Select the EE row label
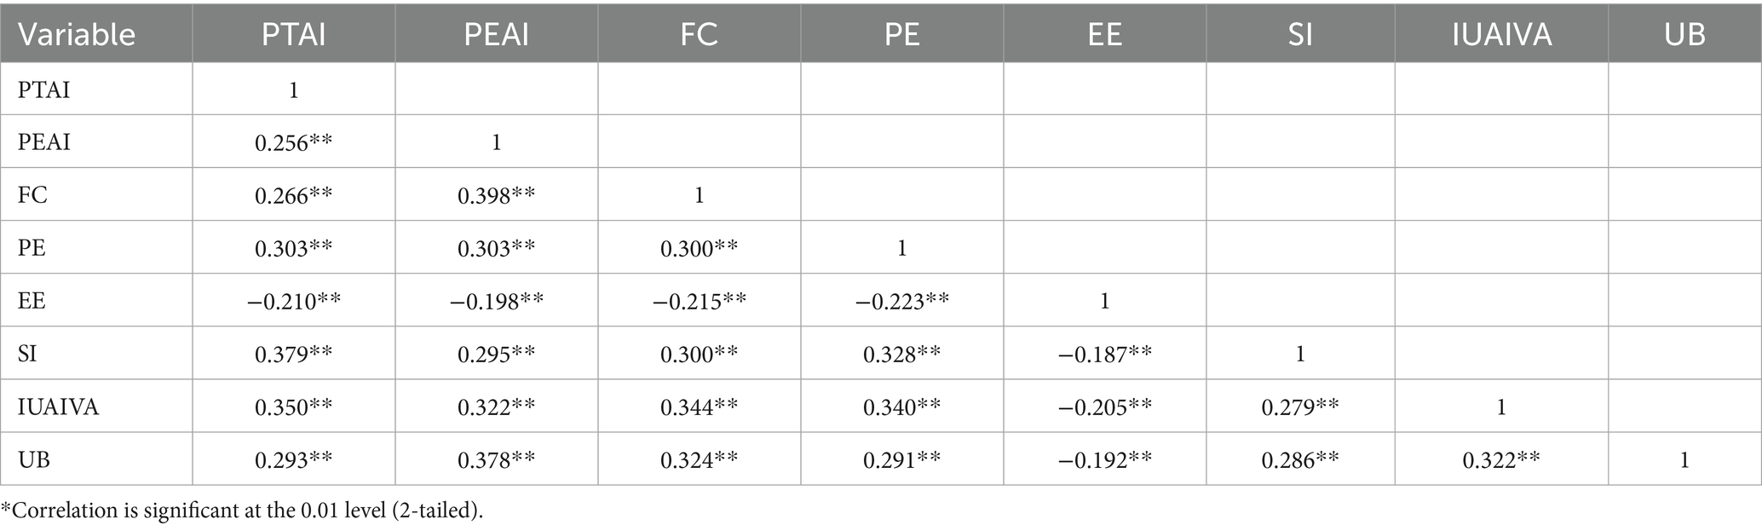 pyautogui.click(x=32, y=301)
